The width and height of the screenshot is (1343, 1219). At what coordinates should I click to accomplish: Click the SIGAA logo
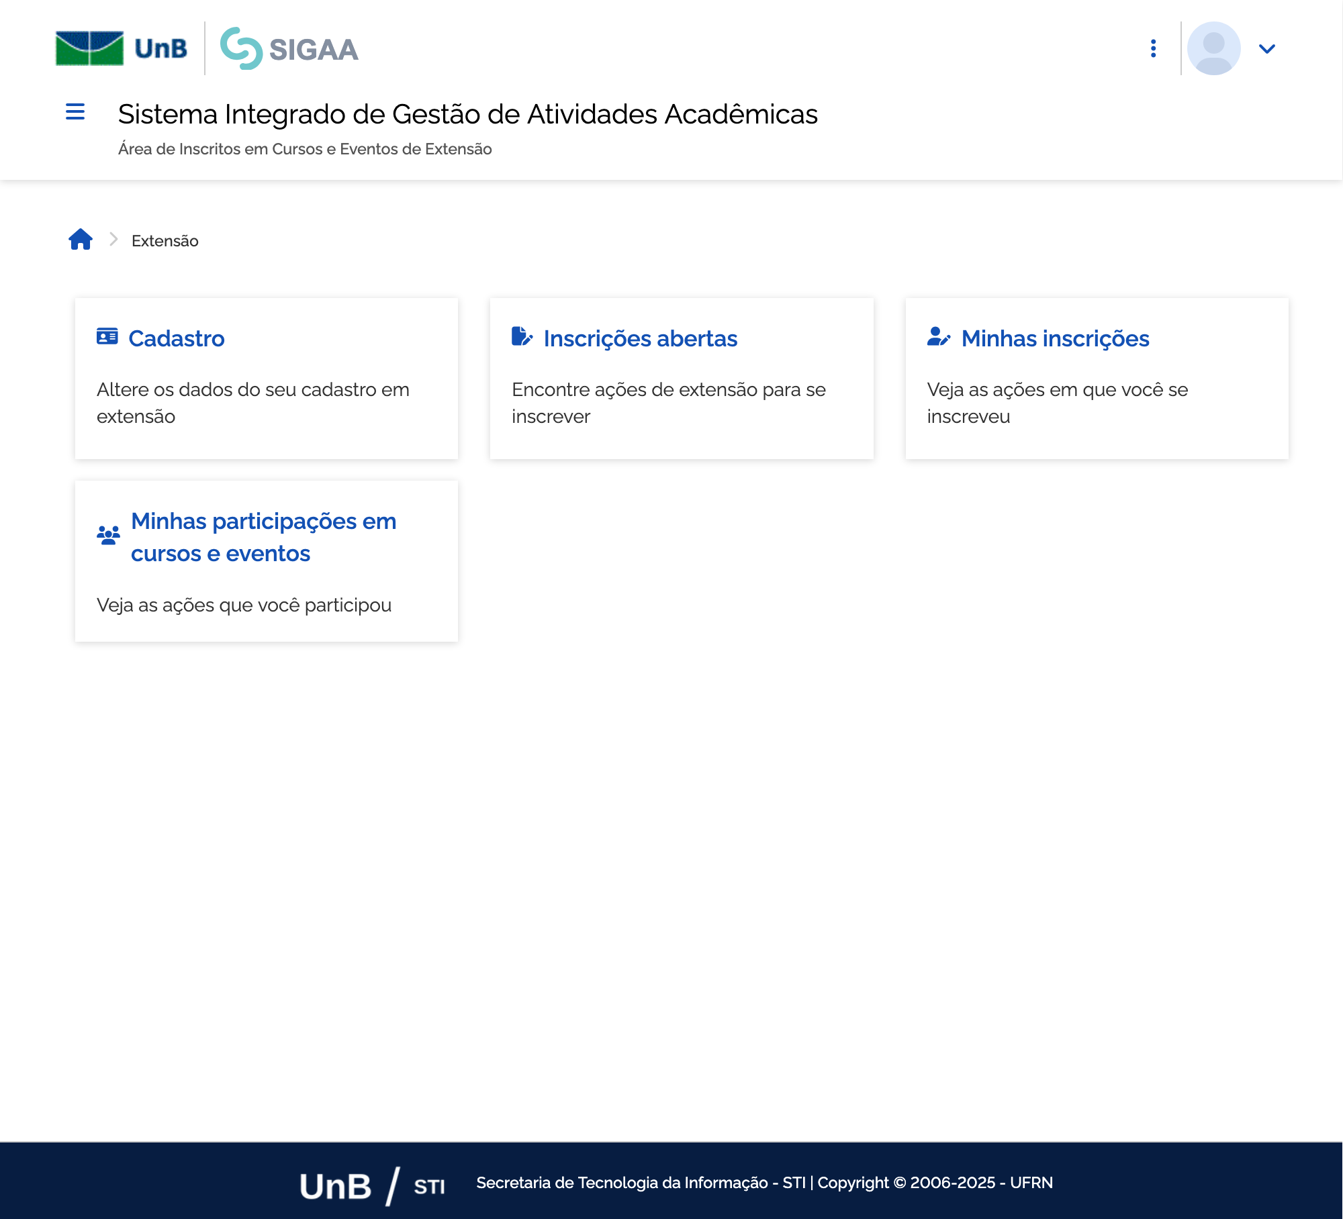[289, 48]
